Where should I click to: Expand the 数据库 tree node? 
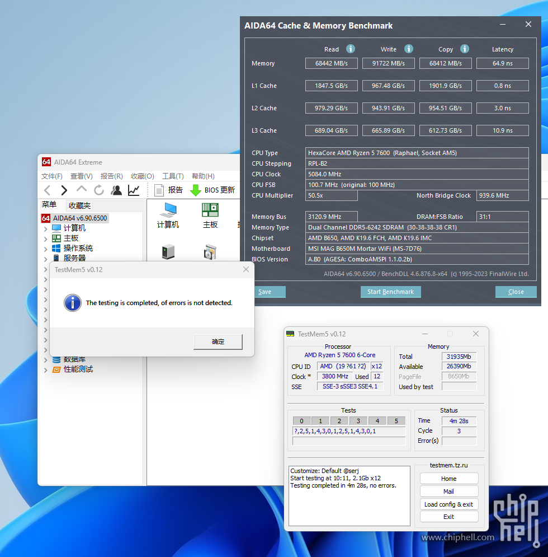click(45, 360)
